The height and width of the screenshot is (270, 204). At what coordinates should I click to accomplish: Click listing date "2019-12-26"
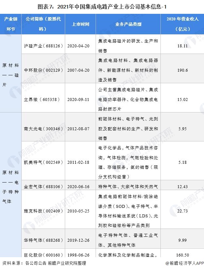click(x=78, y=240)
